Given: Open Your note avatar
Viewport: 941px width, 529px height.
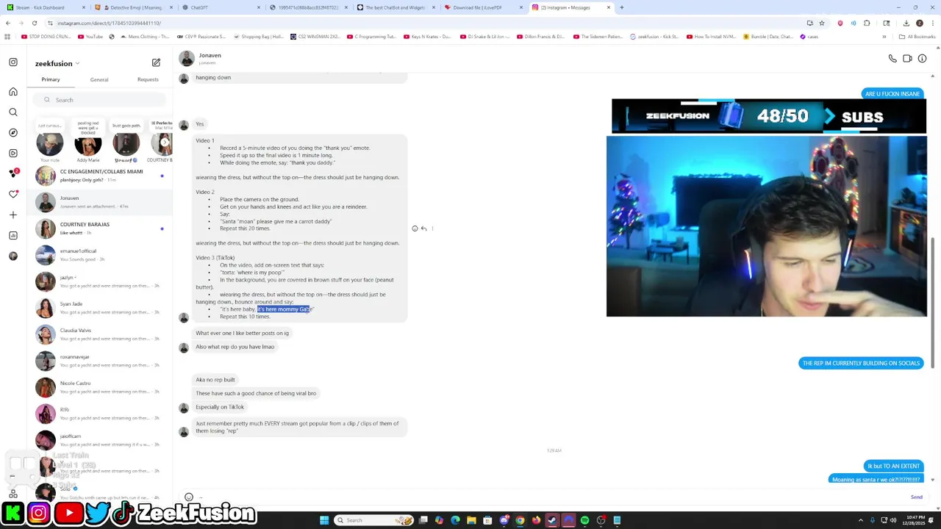Looking at the screenshot, I should [50, 144].
